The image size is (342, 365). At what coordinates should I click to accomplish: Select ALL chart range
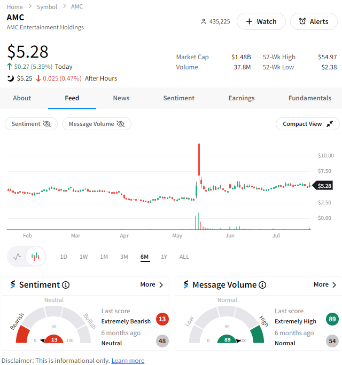pos(184,257)
